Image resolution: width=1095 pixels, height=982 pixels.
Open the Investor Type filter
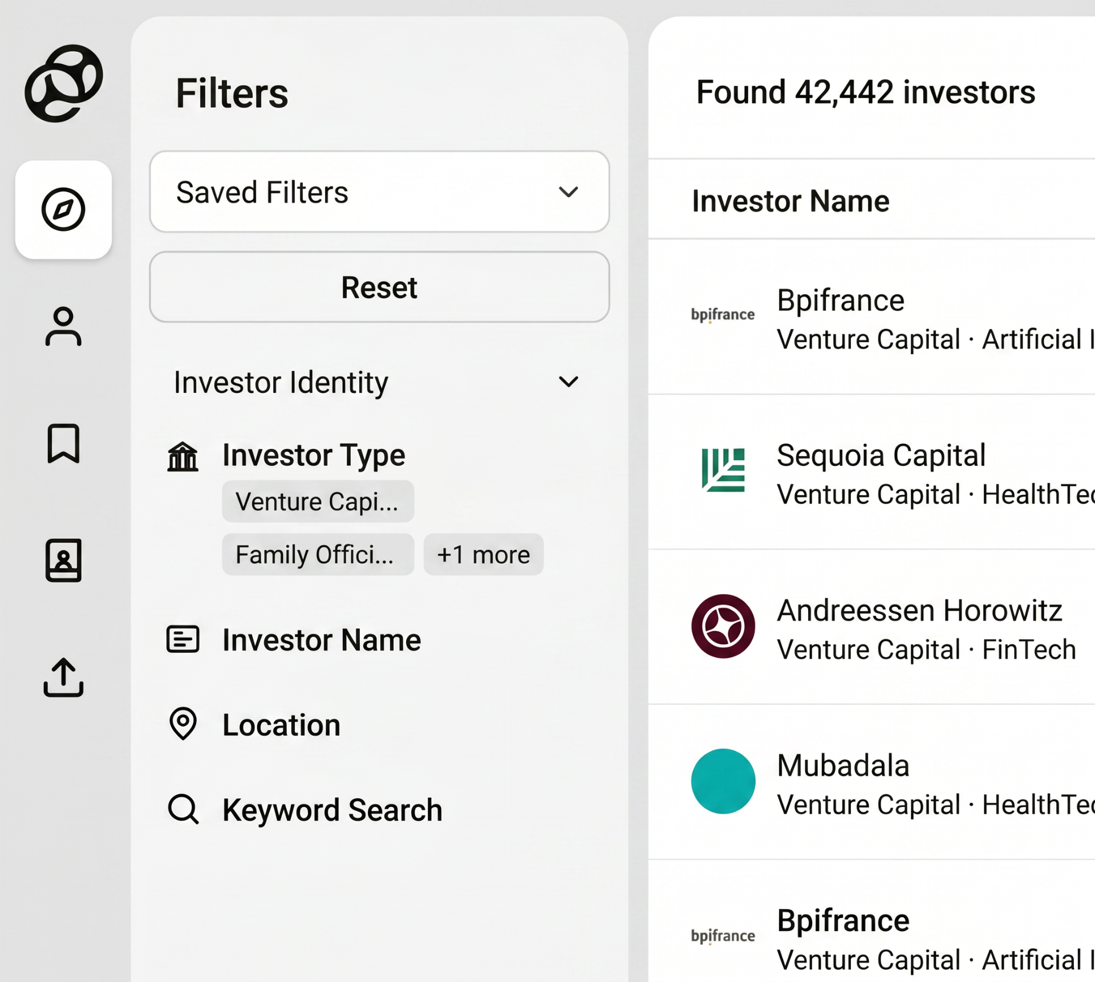(x=314, y=455)
